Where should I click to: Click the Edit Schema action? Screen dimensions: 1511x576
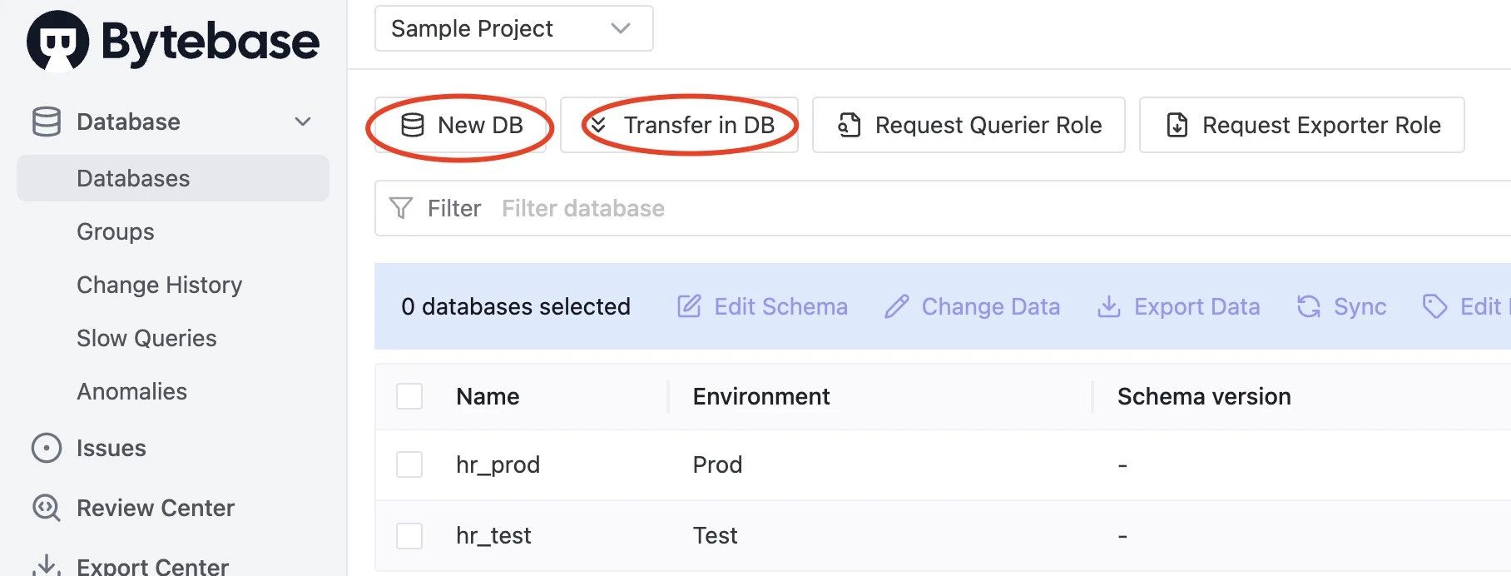tap(762, 306)
